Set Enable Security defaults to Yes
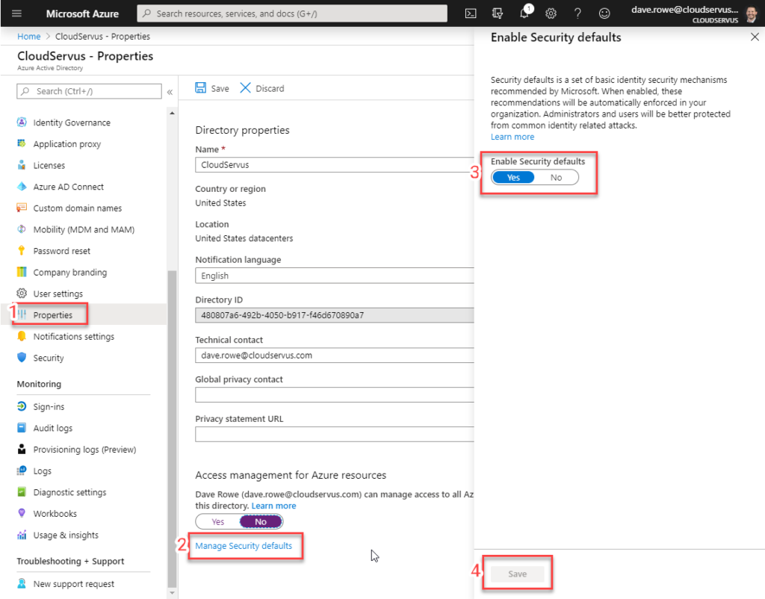Image resolution: width=765 pixels, height=599 pixels. [513, 178]
